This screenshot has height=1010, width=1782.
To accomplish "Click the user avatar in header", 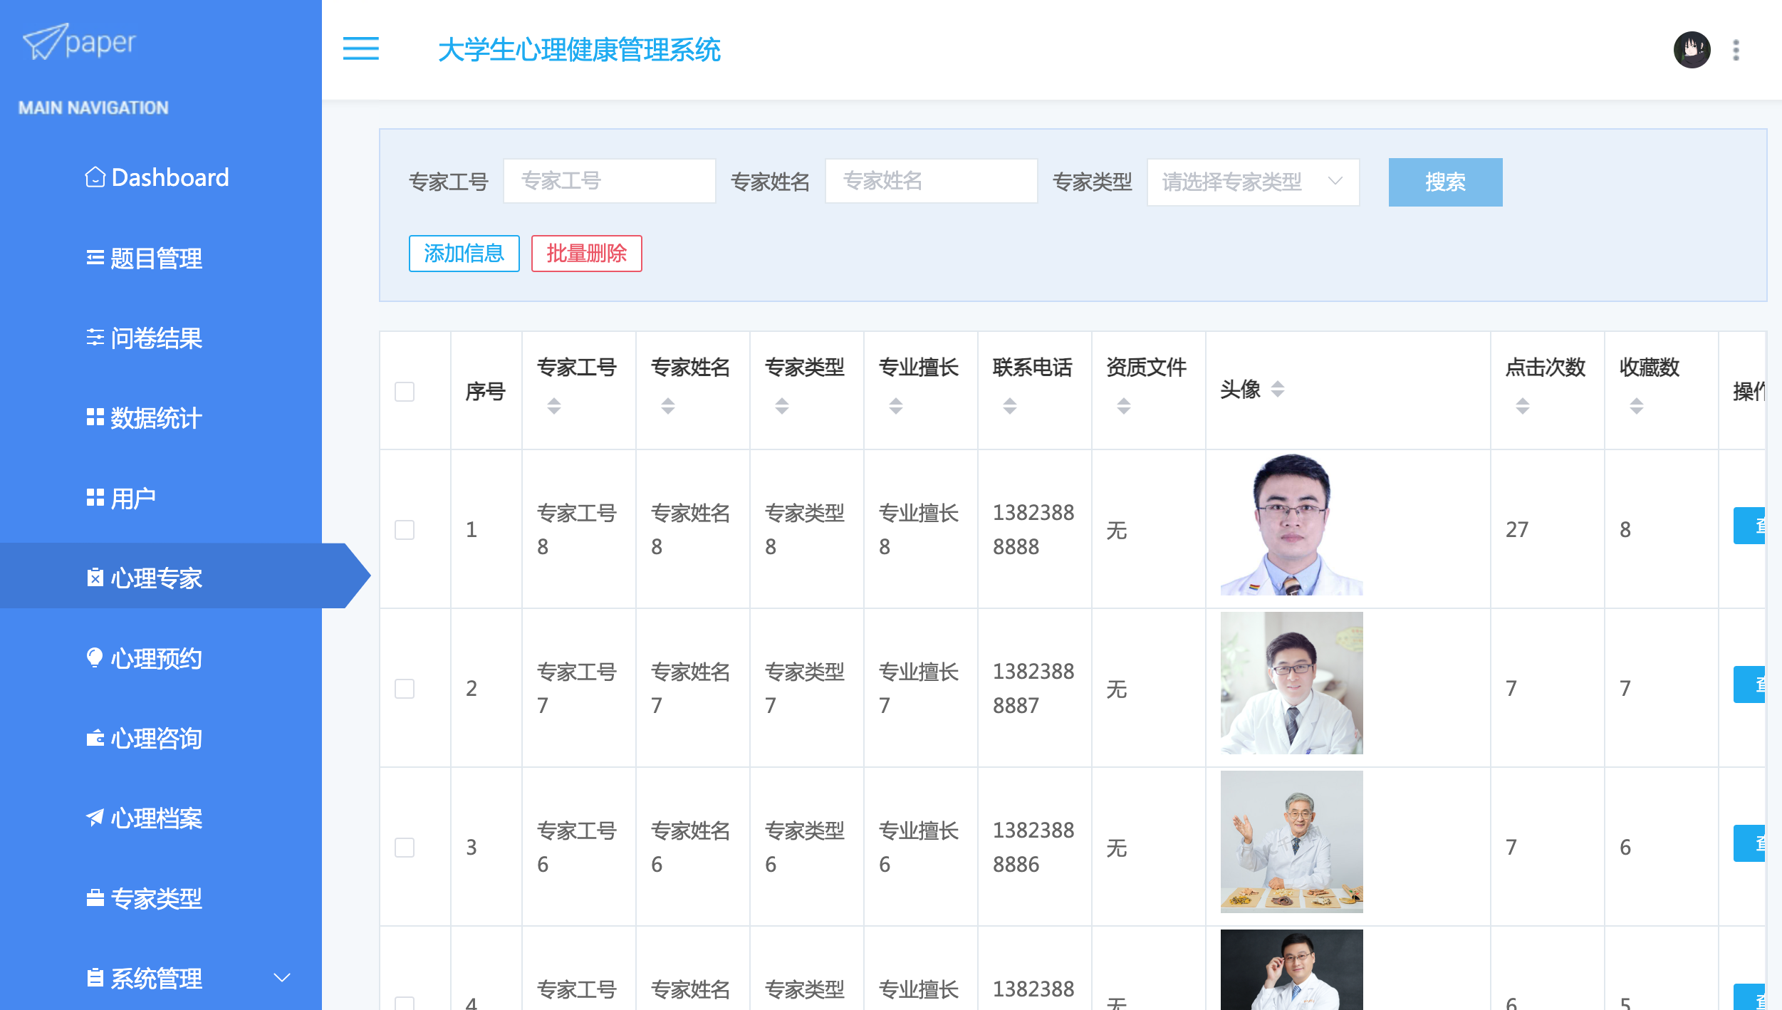I will 1692,50.
